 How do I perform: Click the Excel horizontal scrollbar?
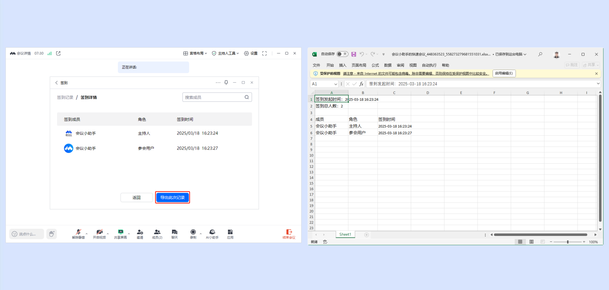click(541, 235)
